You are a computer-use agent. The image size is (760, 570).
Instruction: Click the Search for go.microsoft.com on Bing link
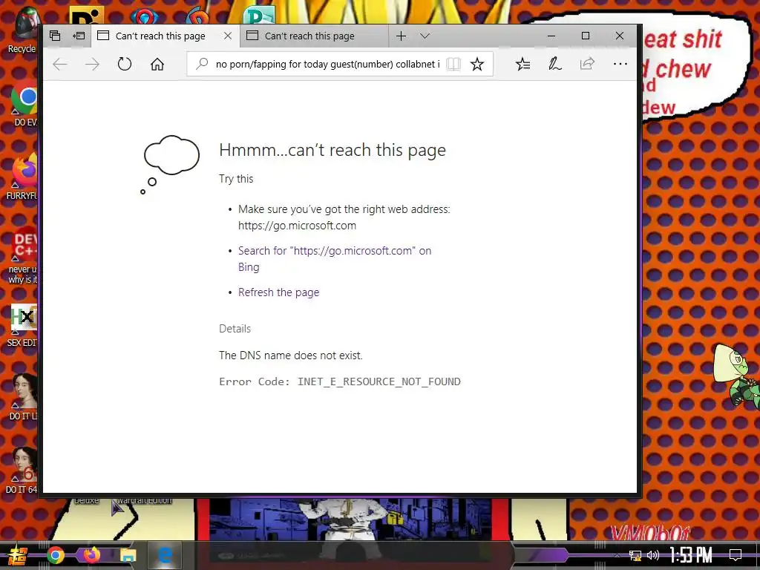point(335,259)
